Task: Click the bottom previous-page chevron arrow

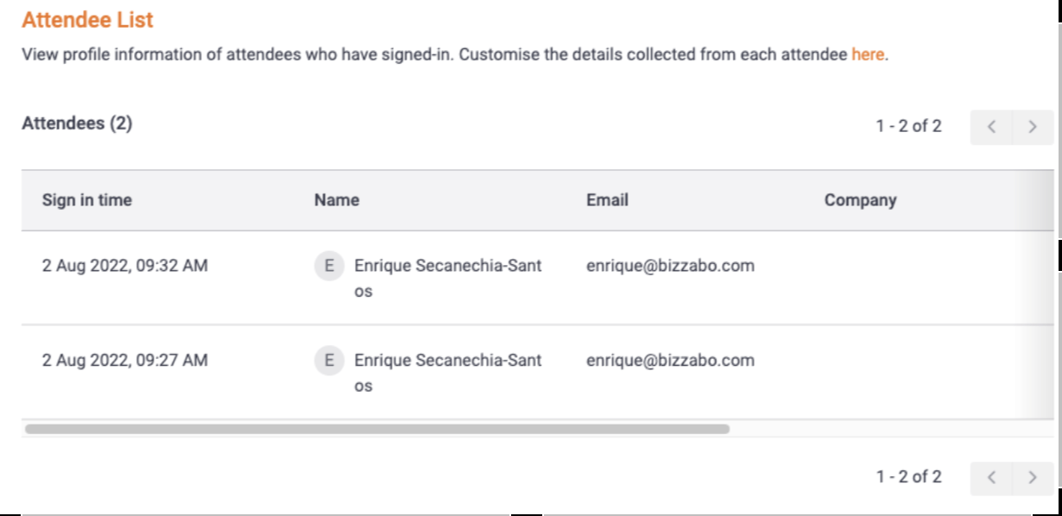Action: (991, 477)
